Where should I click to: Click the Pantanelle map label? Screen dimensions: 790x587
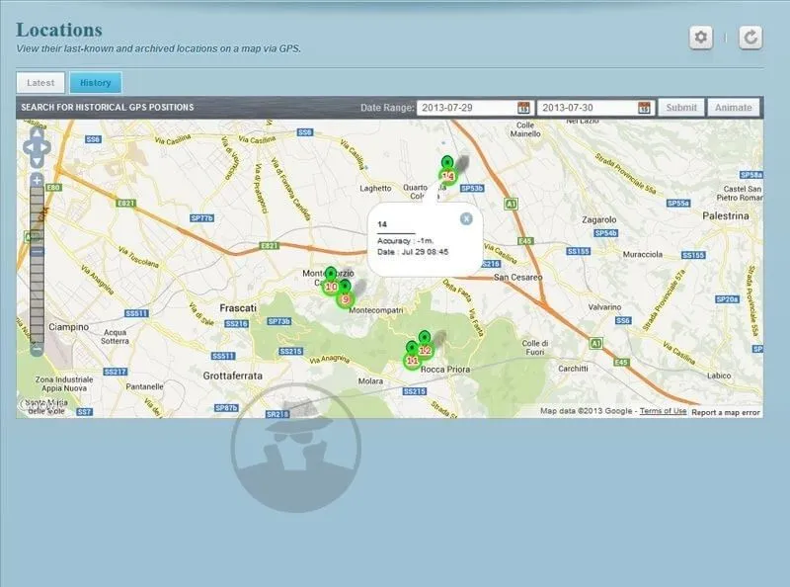144,386
